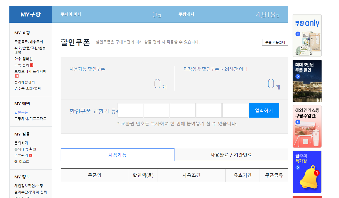
Task: Click the MY 쇼핑 section heading
Action: pos(22,33)
